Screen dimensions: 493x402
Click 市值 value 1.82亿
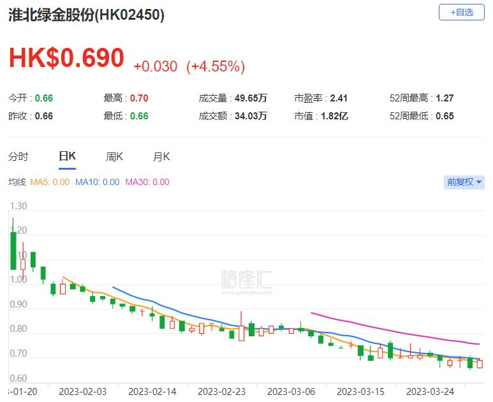tap(334, 116)
